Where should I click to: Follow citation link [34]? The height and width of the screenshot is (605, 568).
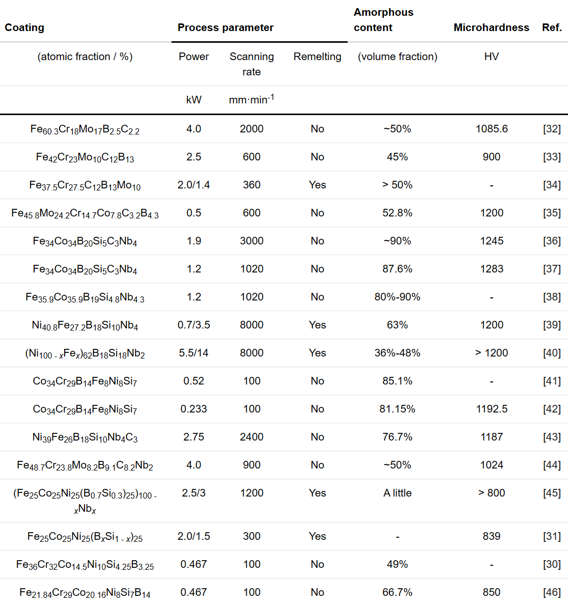point(552,185)
